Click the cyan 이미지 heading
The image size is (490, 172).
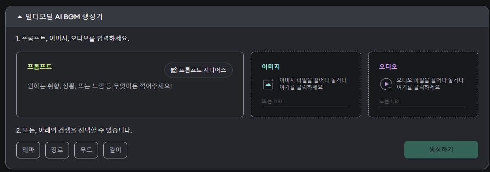(271, 67)
